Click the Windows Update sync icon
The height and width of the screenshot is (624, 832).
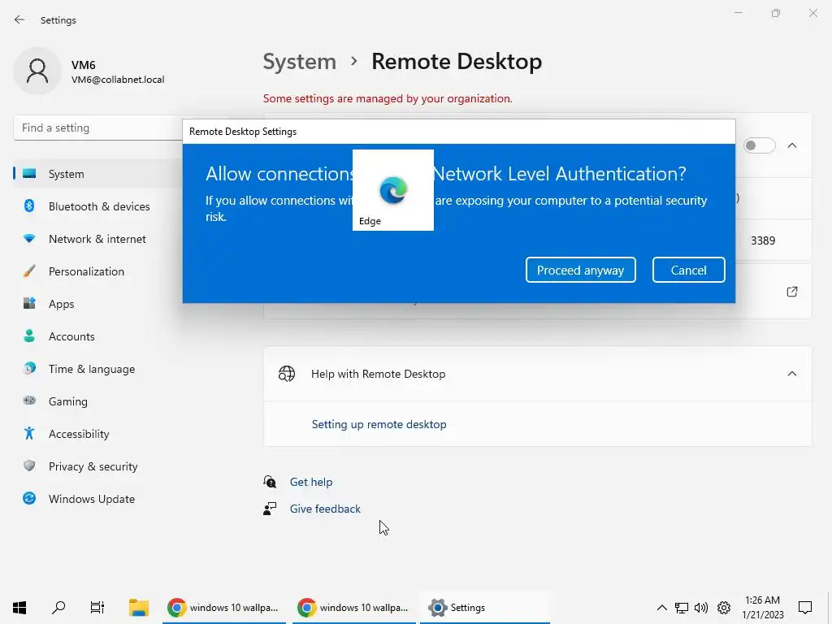pyautogui.click(x=29, y=498)
